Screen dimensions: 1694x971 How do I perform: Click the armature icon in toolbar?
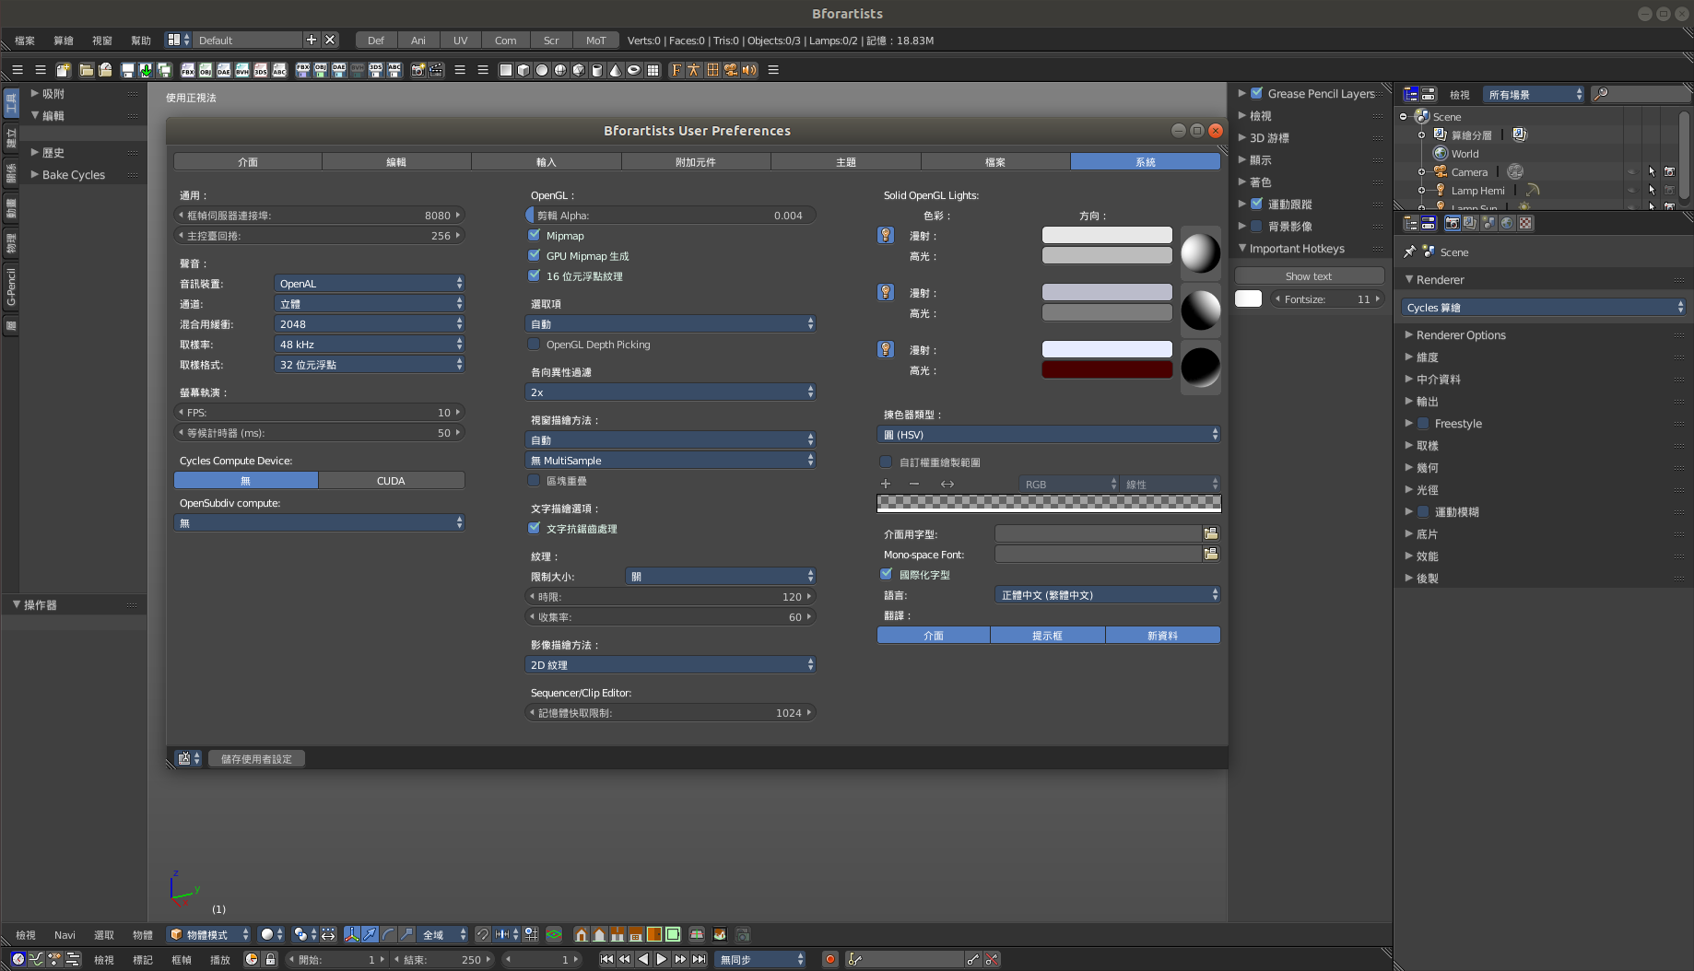tap(694, 70)
